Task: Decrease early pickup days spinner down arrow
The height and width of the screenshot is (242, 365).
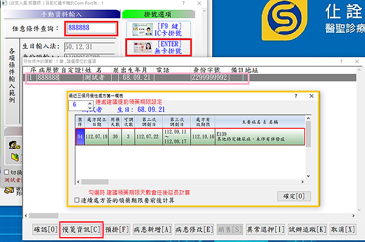Action: click(x=90, y=108)
